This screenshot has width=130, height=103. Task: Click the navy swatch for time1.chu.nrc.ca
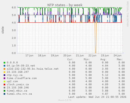4,94
